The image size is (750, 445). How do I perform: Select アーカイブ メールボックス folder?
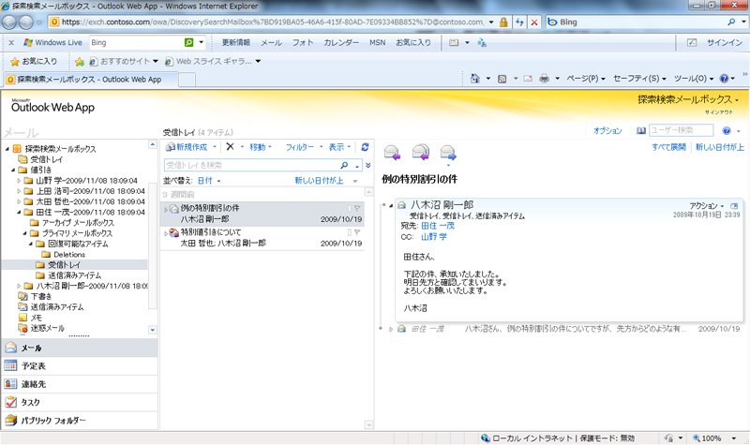pyautogui.click(x=78, y=223)
